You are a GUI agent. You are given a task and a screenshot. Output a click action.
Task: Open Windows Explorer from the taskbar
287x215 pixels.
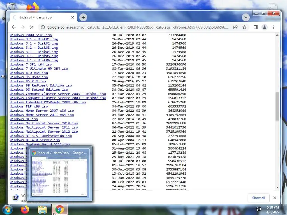point(42,209)
